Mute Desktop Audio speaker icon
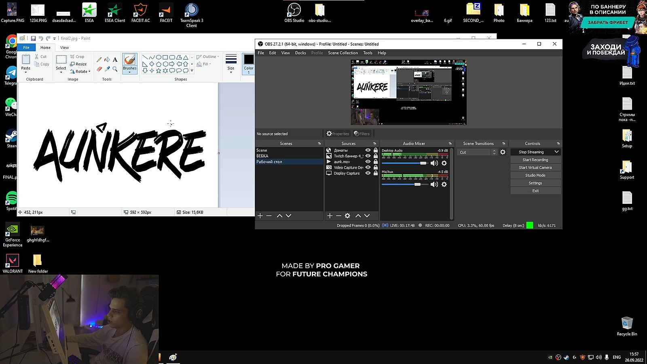 click(x=434, y=163)
